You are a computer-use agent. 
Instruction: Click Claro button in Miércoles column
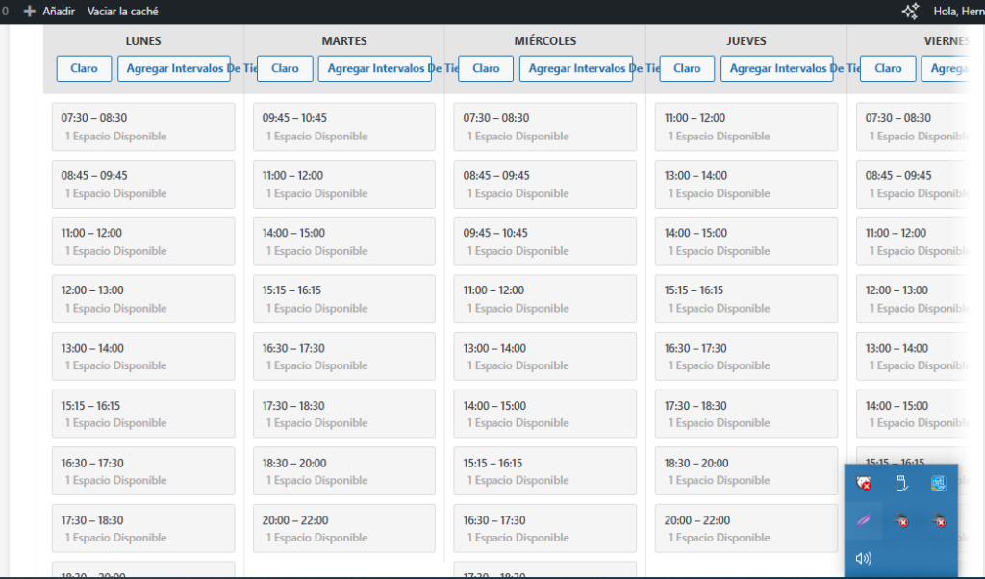pyautogui.click(x=486, y=68)
